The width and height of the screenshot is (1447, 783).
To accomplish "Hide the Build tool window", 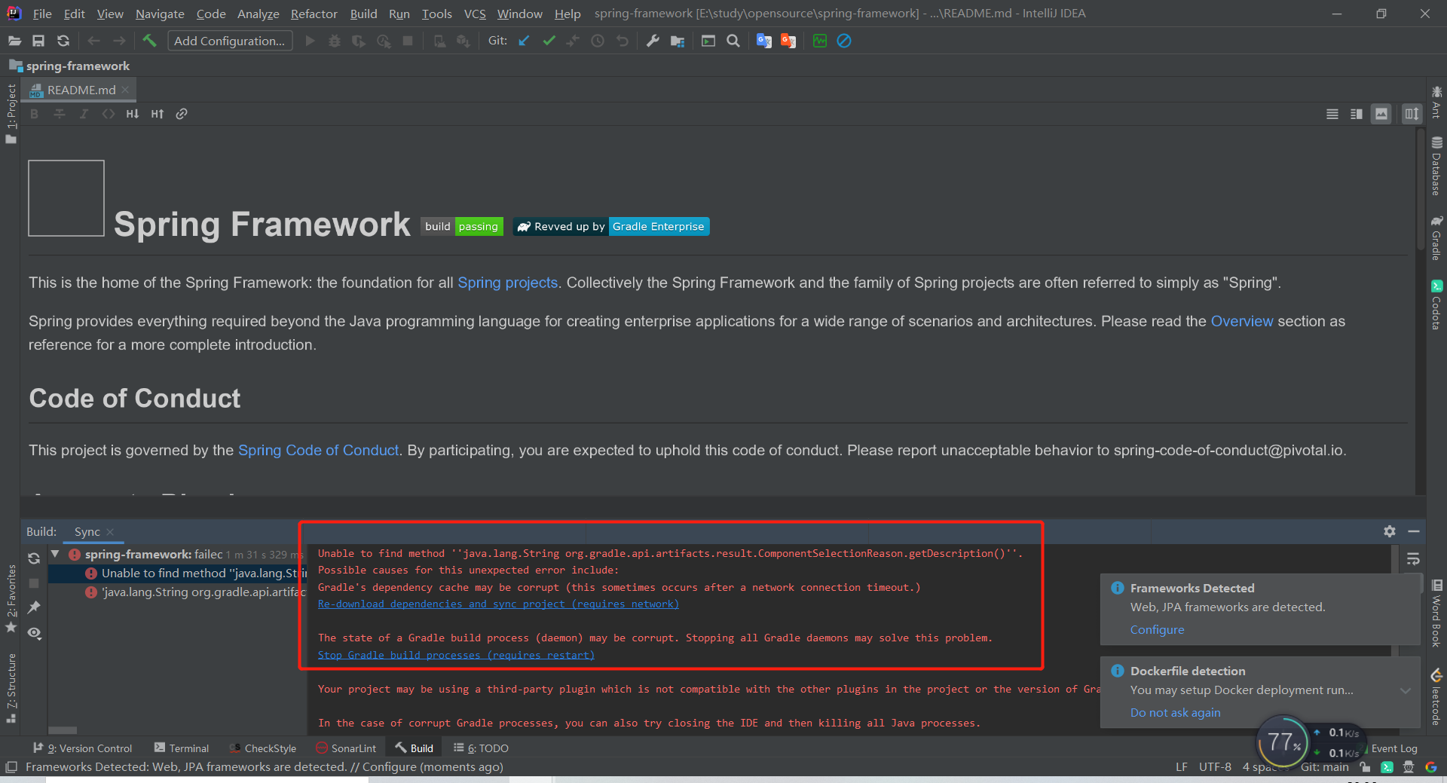I will (x=1414, y=531).
